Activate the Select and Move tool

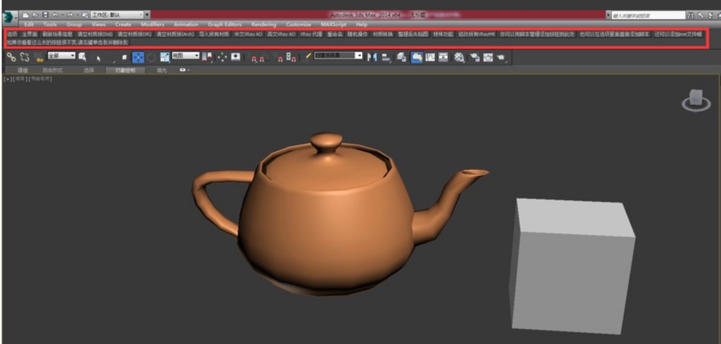pos(137,57)
